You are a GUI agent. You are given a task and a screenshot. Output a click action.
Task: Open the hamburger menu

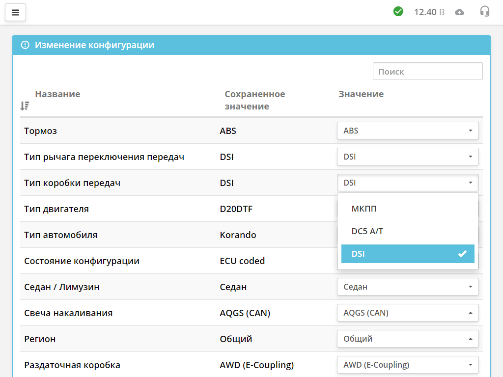pyautogui.click(x=15, y=13)
